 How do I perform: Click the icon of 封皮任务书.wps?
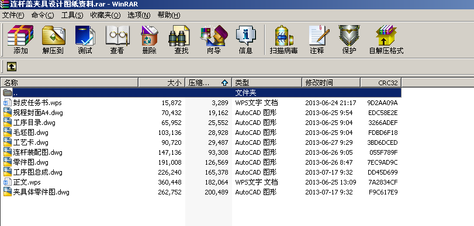tap(7, 102)
